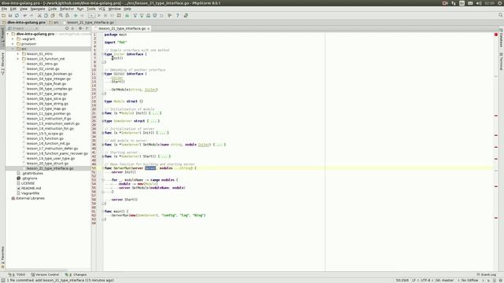Expand the provision folder

coord(13,44)
